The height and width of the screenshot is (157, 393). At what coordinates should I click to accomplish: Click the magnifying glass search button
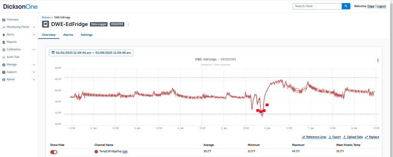346,6
